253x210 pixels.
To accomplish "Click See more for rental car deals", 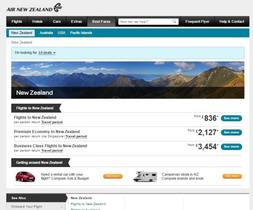I will click(x=113, y=176).
